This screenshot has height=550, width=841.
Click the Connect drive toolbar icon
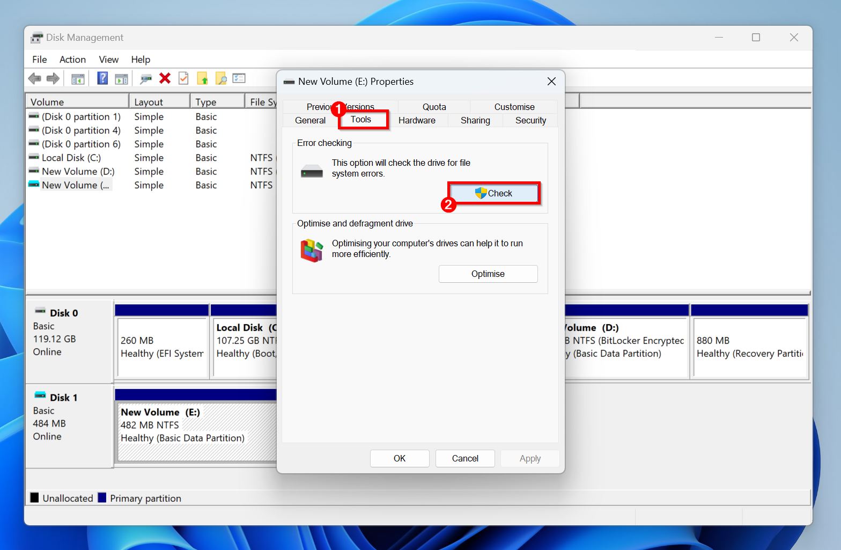145,79
